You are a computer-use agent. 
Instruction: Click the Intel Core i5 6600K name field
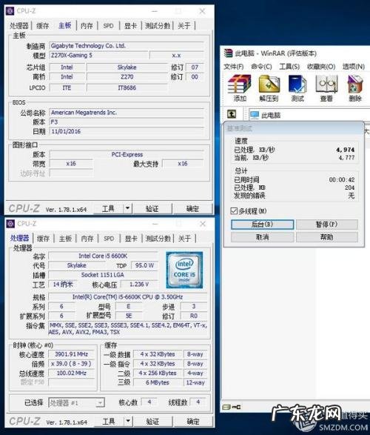click(x=103, y=256)
